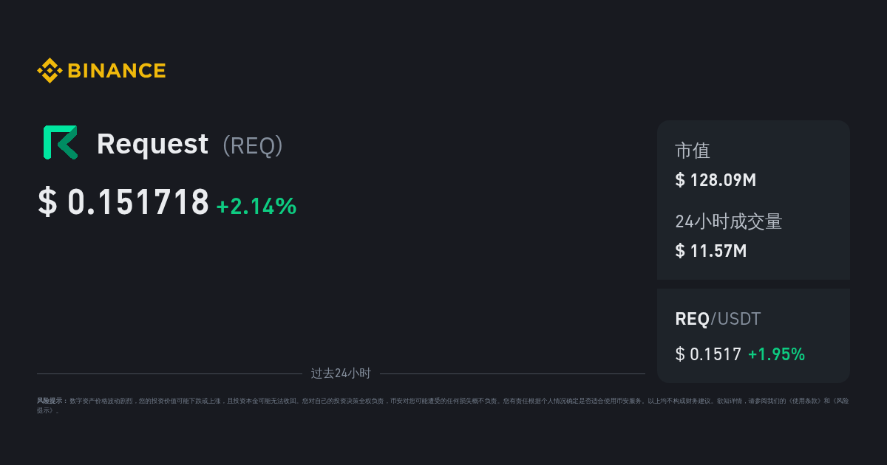Click the 过去24小时 timeframe label
Screen dimensions: 887x465
click(x=341, y=373)
